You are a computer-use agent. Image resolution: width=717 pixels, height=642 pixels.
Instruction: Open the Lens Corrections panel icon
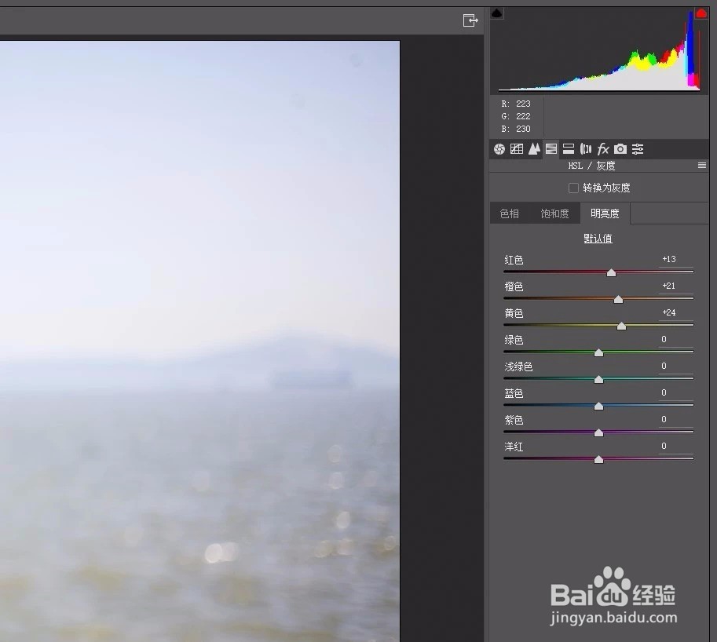(586, 149)
